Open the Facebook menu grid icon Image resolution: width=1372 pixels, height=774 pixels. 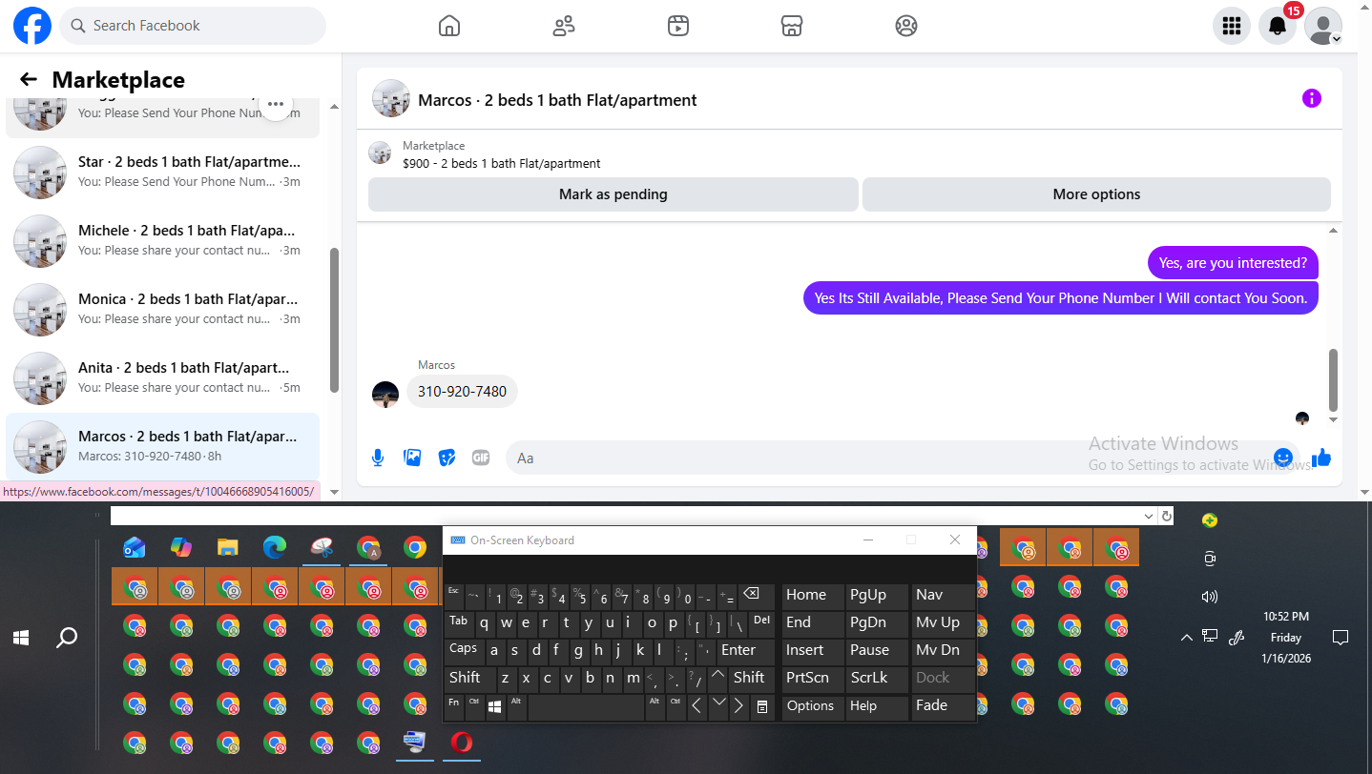coord(1232,26)
